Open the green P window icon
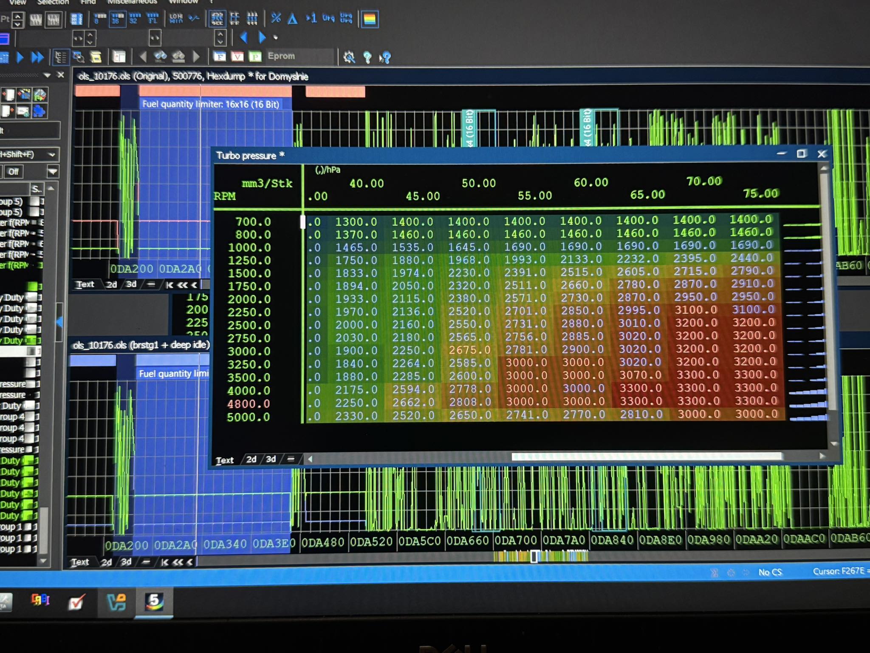Screen dimensions: 870x653 click(x=255, y=56)
